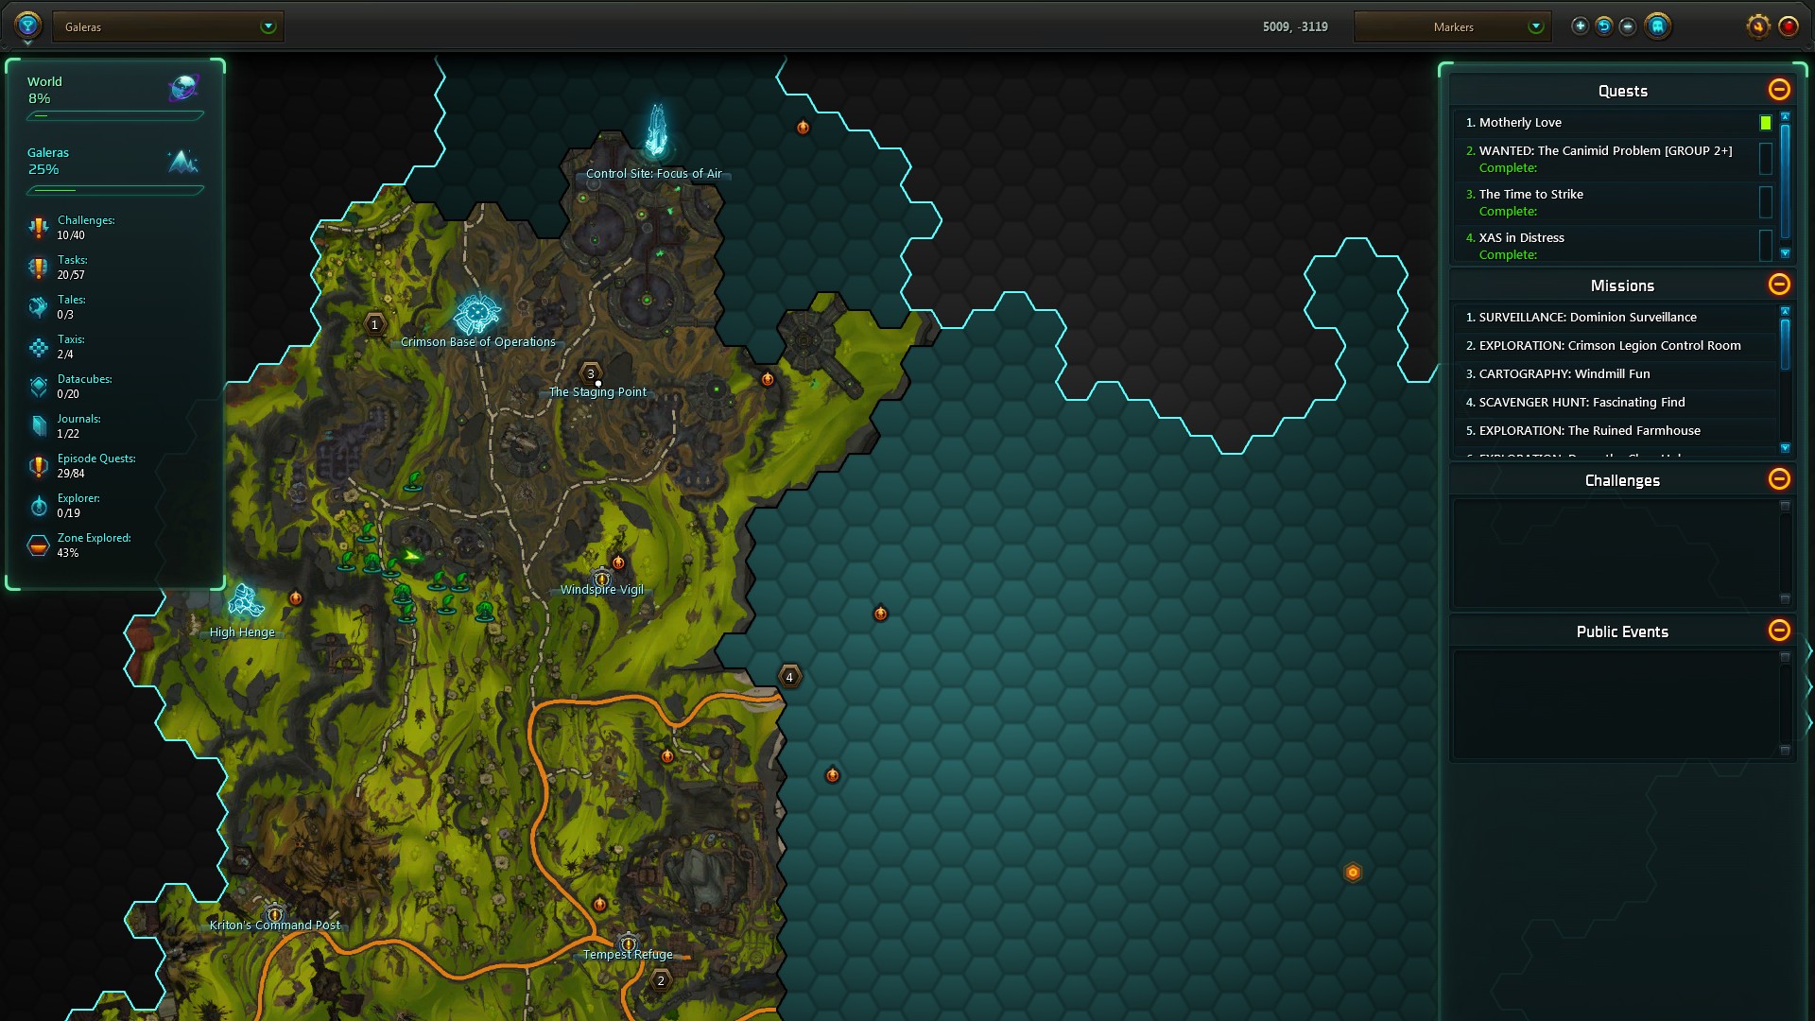The height and width of the screenshot is (1021, 1815).
Task: Select the Explorer 0/19 entry
Action: [x=78, y=506]
